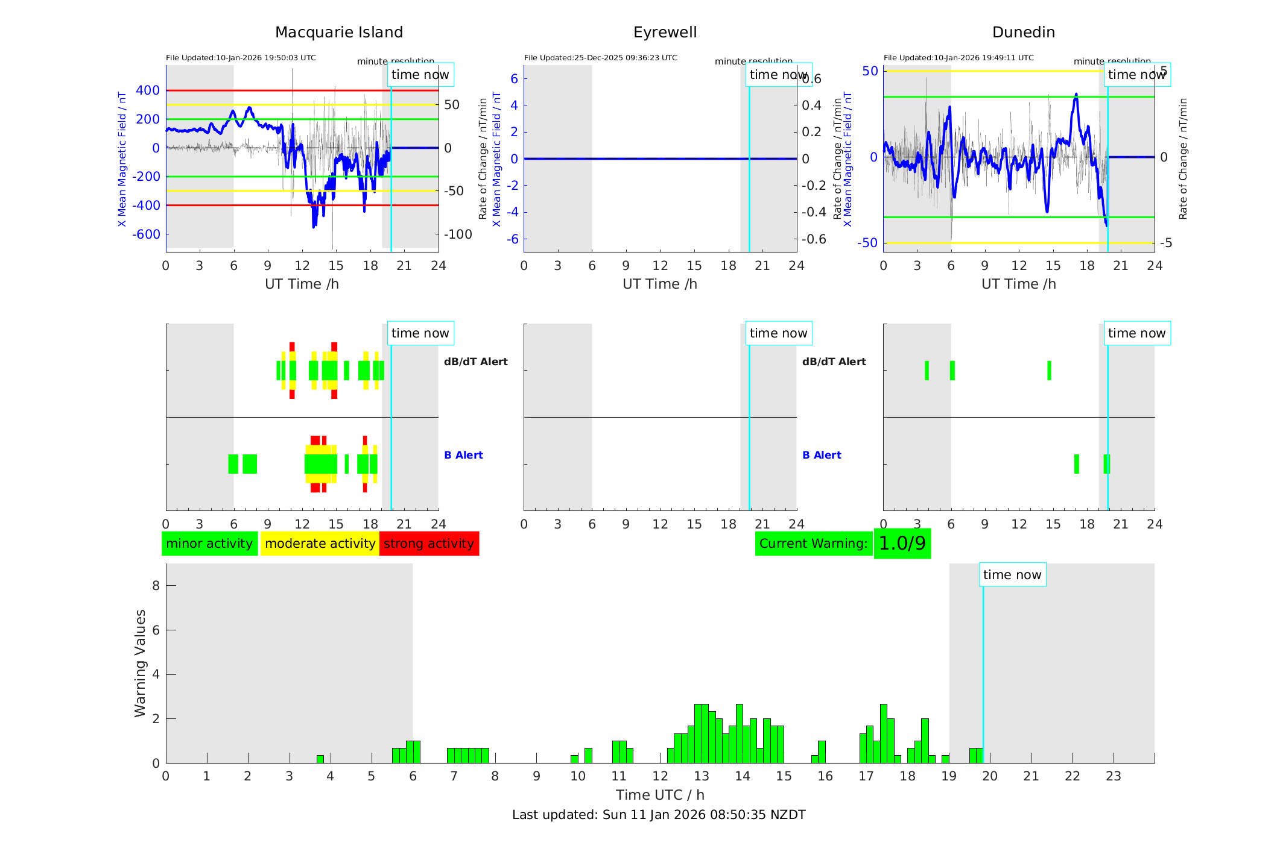Click the Eyrewell chart title

(665, 33)
